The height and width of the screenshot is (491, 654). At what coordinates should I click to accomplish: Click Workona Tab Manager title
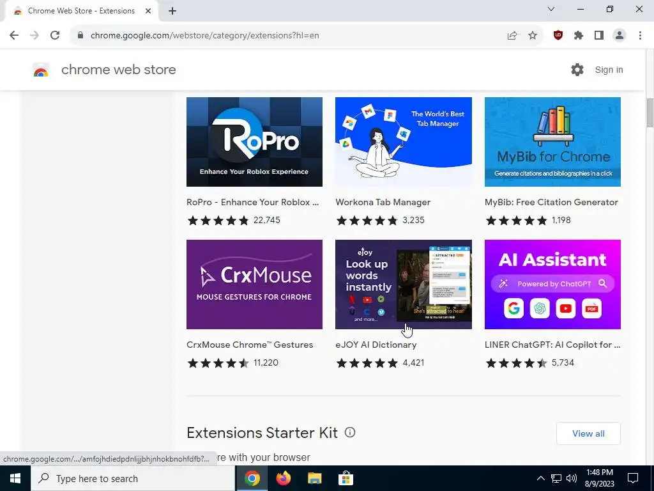pos(383,202)
